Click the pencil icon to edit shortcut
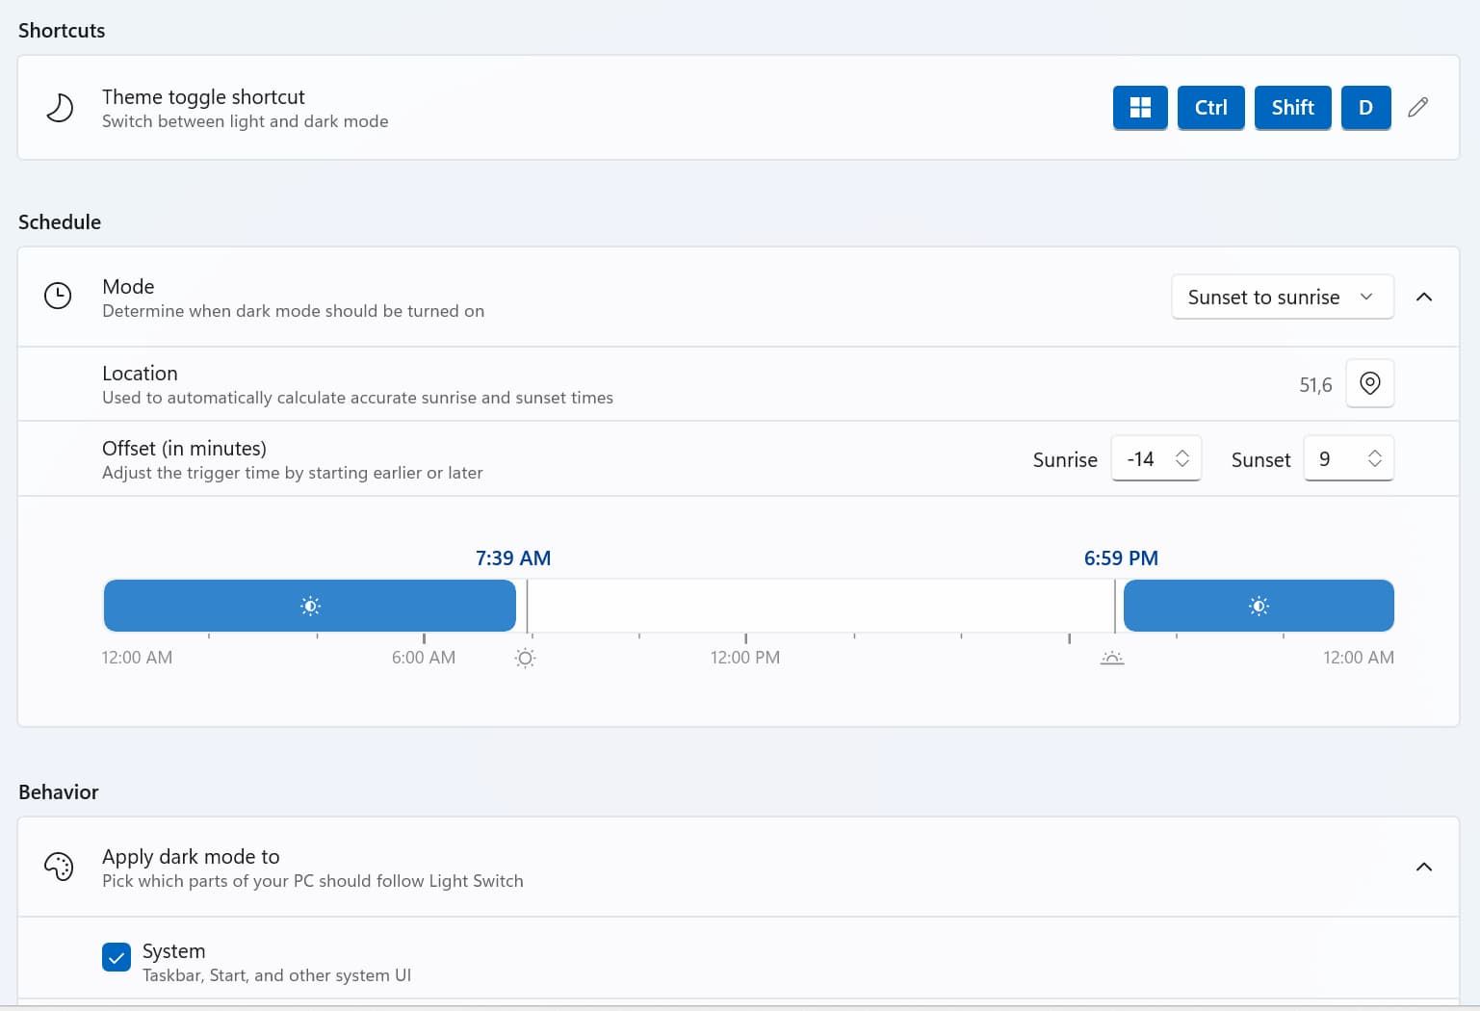 (x=1417, y=107)
